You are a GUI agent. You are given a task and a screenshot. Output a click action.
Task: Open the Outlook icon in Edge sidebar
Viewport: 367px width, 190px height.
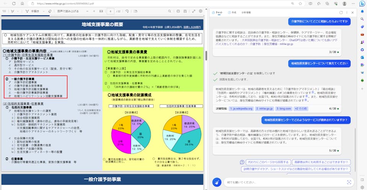tap(362, 57)
